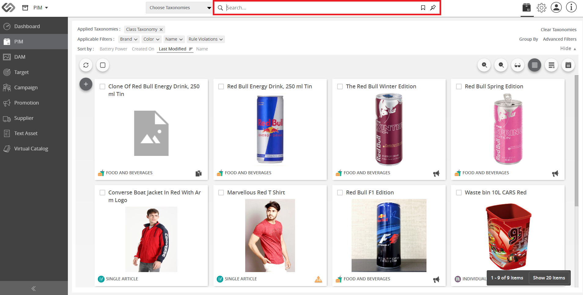583x295 pixels.
Task: Remove Class Taxonomy applied tag
Action: click(161, 30)
